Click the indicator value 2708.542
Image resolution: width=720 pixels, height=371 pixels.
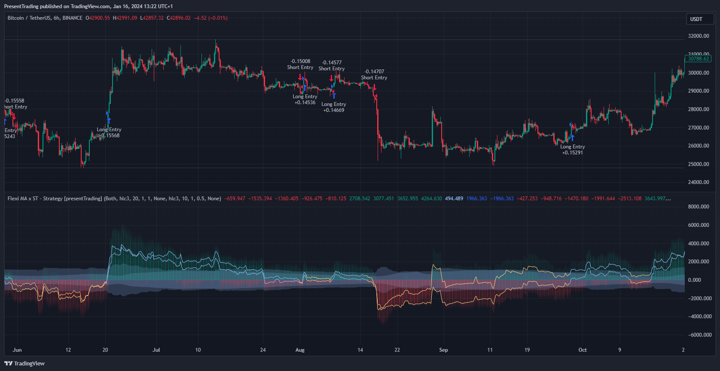[x=360, y=199]
